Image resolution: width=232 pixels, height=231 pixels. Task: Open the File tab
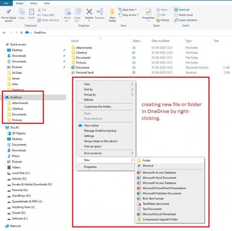pos(6,3)
